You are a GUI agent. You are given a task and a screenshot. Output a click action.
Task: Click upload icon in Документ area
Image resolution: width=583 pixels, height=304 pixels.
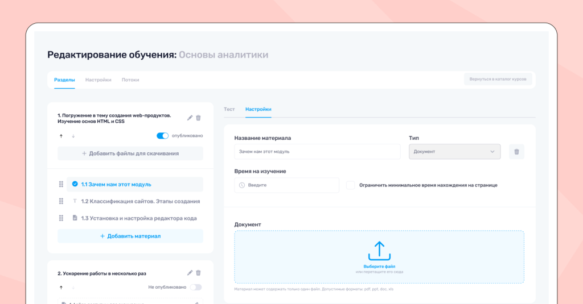(x=379, y=251)
